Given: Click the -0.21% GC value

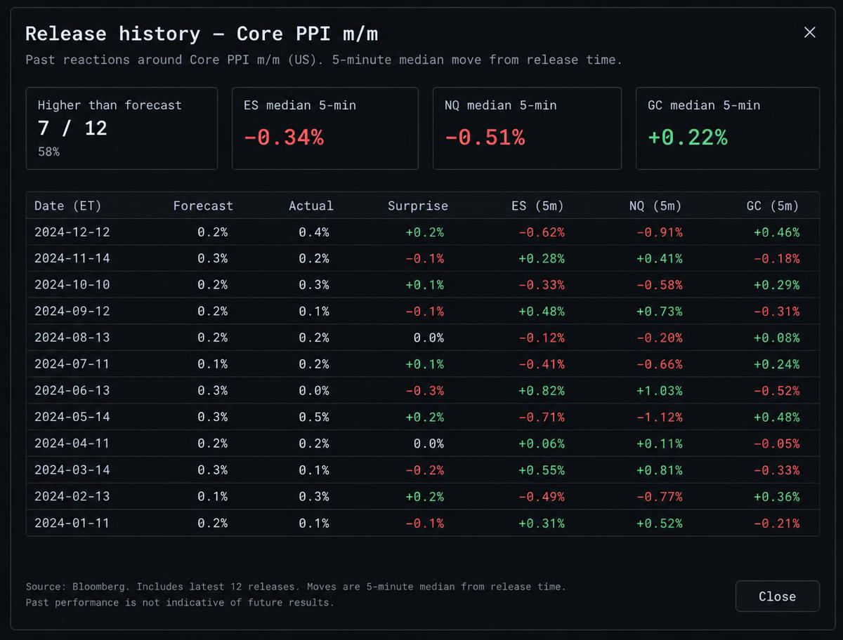Looking at the screenshot, I should [x=776, y=523].
